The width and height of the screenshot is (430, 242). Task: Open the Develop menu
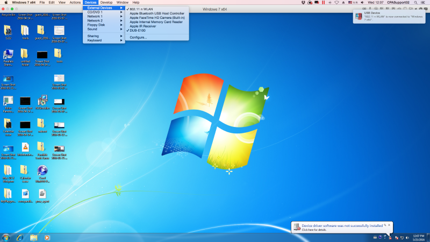pos(106,3)
